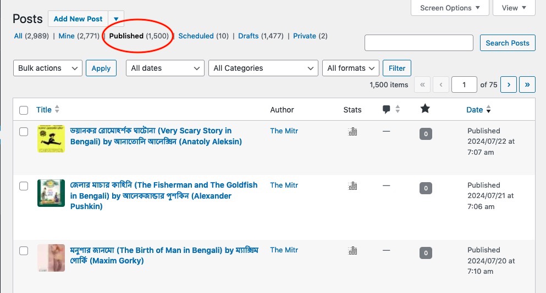Open the All dates filter dropdown
This screenshot has height=293, width=546.
tap(165, 68)
